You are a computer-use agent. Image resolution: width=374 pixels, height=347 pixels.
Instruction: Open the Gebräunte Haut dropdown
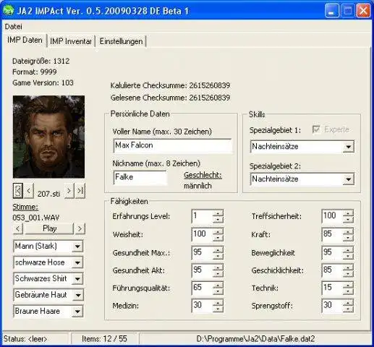pyautogui.click(x=77, y=295)
